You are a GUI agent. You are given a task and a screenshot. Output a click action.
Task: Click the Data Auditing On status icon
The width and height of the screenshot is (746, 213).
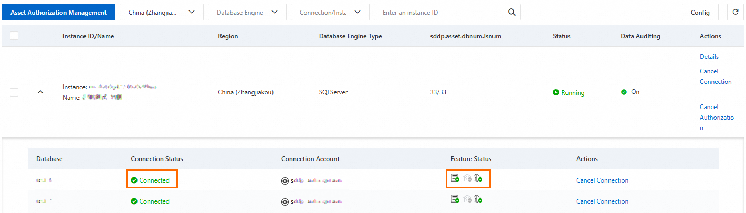[x=624, y=92]
